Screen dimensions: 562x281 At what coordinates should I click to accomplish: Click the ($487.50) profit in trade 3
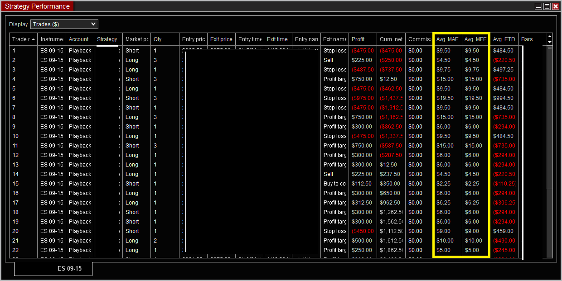click(363, 70)
